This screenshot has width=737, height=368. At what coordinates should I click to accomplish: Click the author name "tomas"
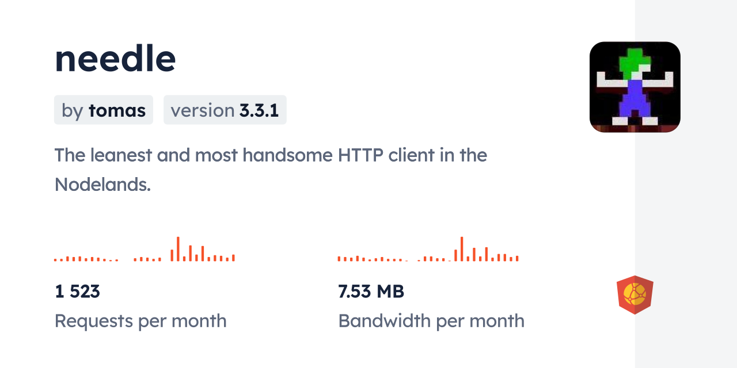coord(117,110)
